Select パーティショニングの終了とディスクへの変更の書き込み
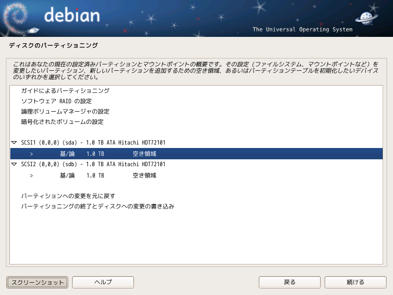Image resolution: width=393 pixels, height=295 pixels. 97,206
